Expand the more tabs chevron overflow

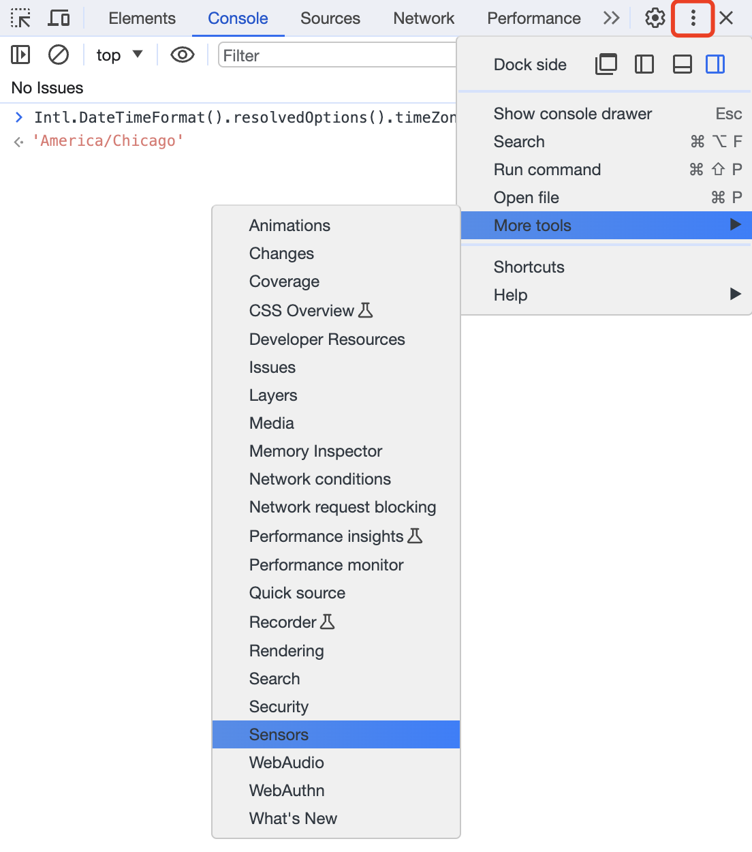(611, 18)
